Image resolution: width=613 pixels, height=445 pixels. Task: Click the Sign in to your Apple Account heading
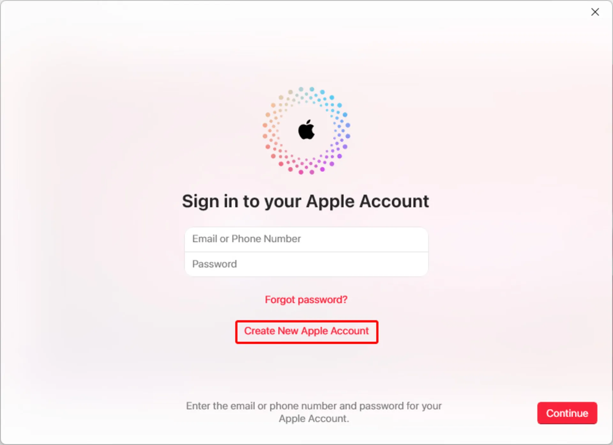click(x=306, y=201)
